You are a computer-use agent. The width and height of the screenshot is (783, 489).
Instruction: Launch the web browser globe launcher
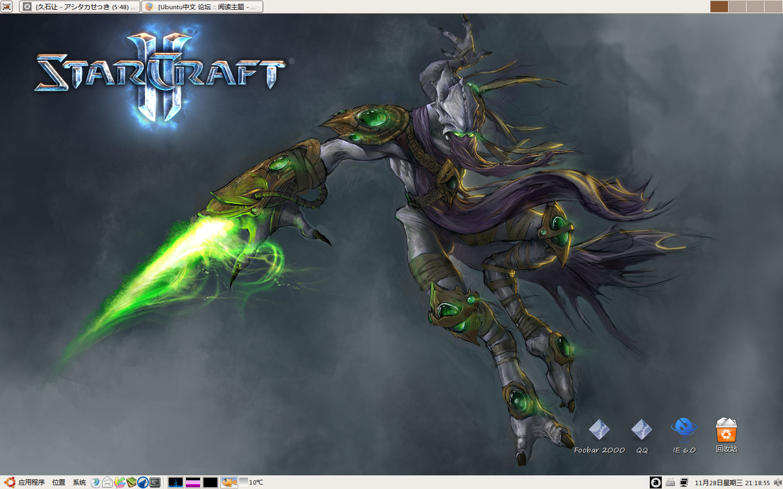pyautogui.click(x=96, y=482)
